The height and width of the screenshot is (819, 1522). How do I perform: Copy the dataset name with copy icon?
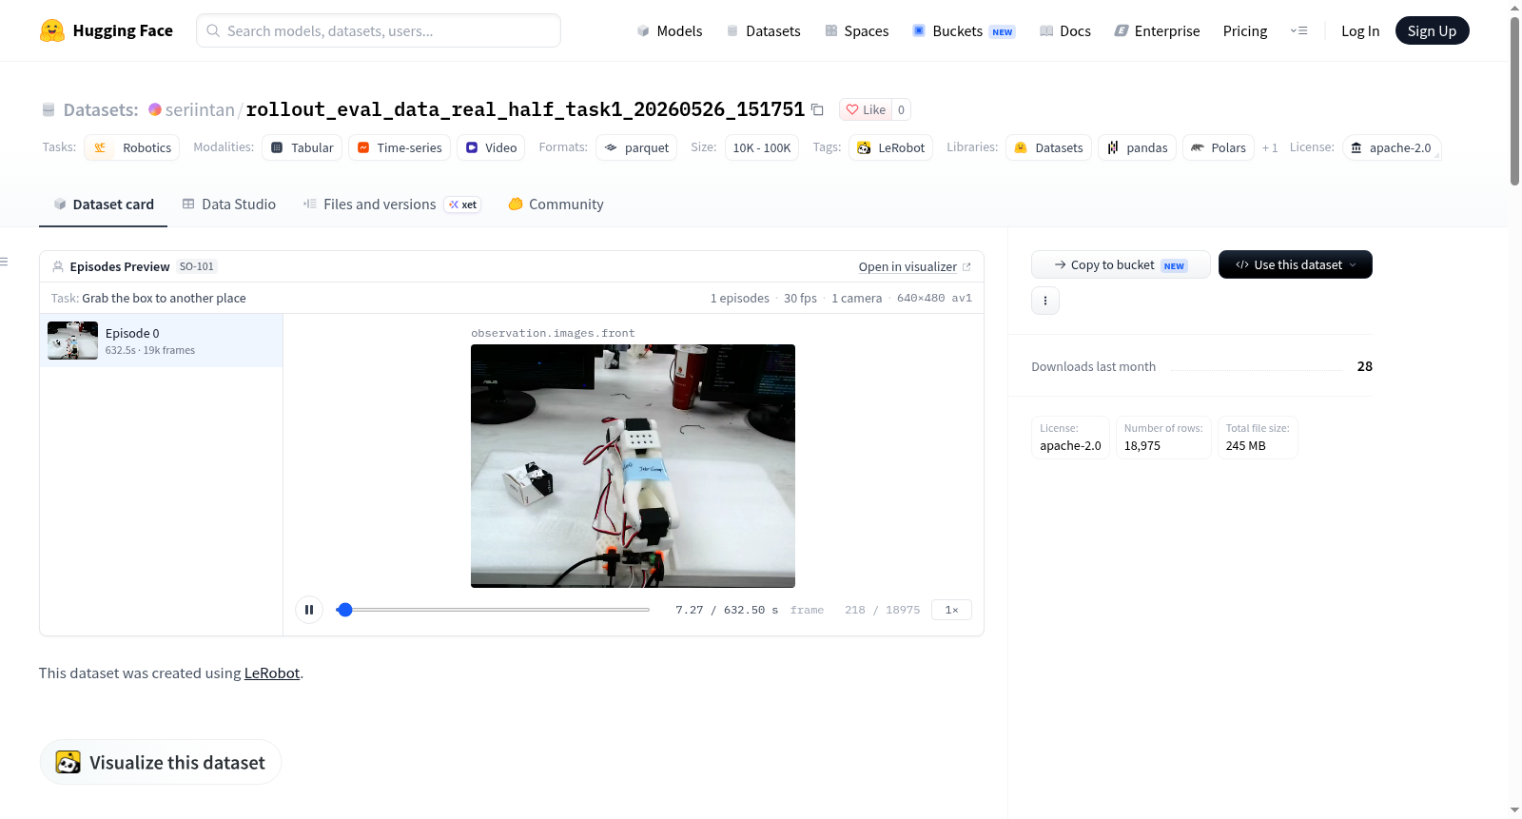tap(817, 109)
